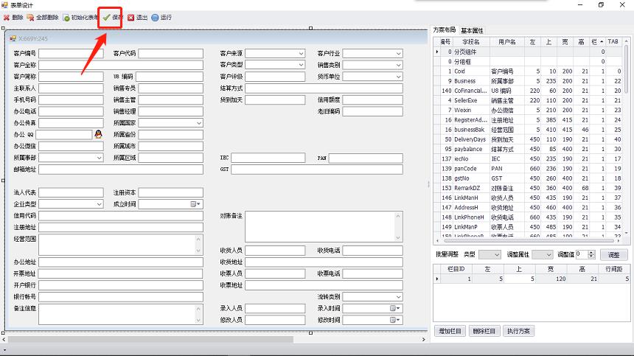Open the 成立时间 date picker
Screen dimensions: 634x356
[195, 203]
